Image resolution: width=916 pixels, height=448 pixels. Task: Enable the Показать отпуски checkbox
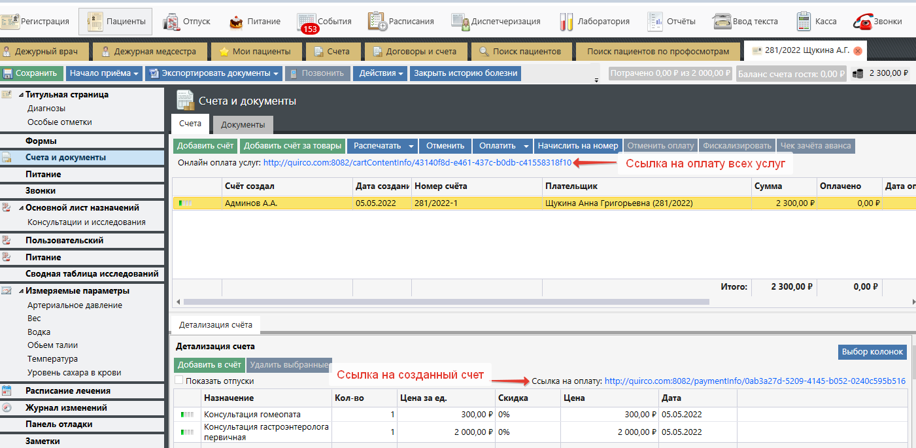pyautogui.click(x=179, y=381)
